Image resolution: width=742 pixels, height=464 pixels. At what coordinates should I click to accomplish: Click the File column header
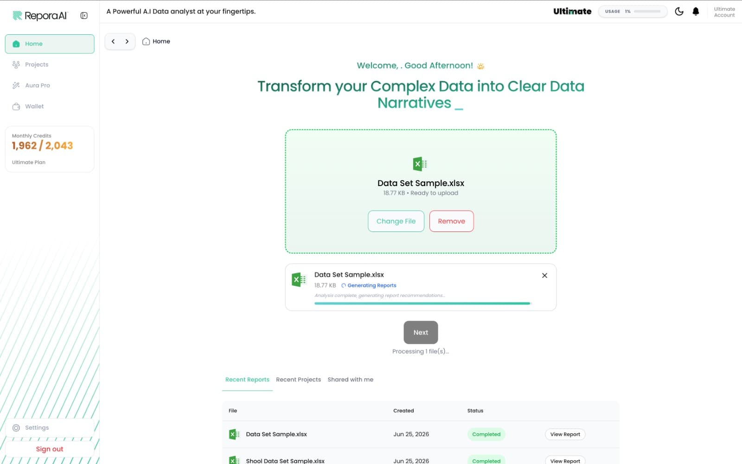pos(233,411)
